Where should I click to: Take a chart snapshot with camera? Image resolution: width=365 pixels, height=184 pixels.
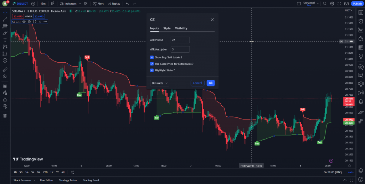point(346,4)
